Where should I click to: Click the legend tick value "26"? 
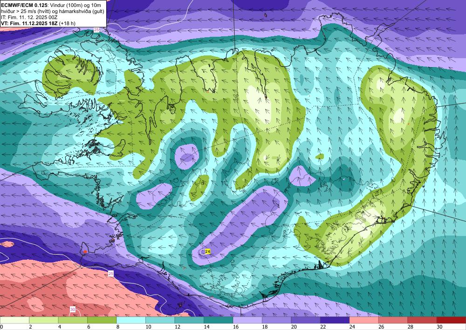381,327
